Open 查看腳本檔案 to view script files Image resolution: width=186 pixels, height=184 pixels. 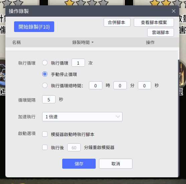pos(154,22)
